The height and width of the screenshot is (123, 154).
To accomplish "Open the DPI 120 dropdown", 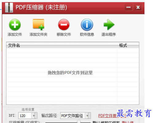I will tap(34, 116).
